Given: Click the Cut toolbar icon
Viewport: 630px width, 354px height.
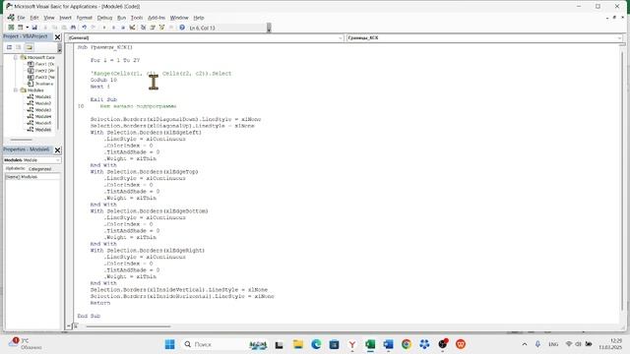Looking at the screenshot, I should (45, 28).
